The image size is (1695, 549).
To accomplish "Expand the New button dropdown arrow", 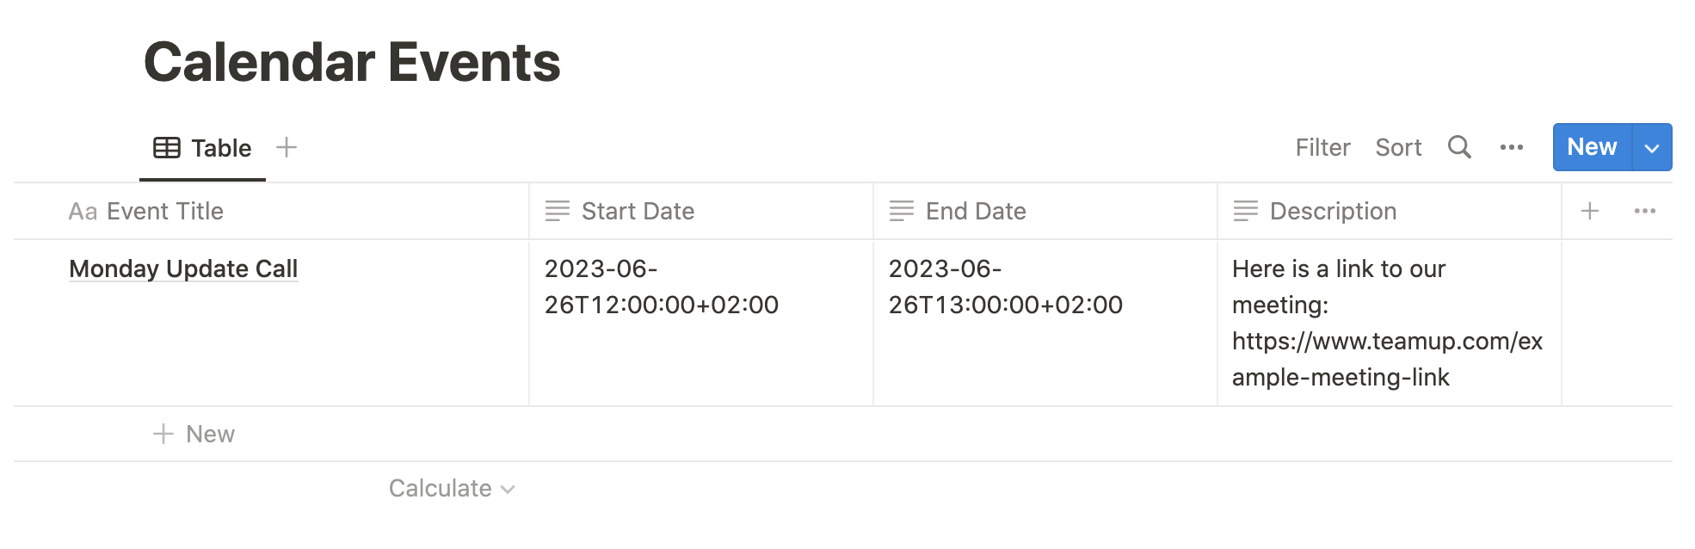I will click(x=1652, y=147).
